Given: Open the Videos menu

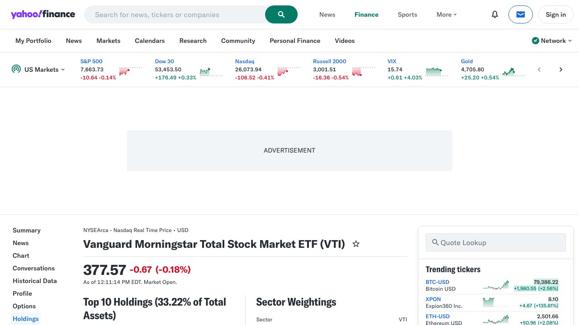Looking at the screenshot, I should (x=345, y=41).
